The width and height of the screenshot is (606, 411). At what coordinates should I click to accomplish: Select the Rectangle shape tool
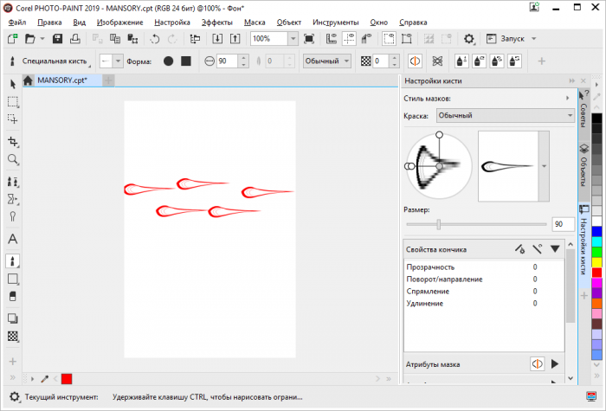tap(13, 279)
